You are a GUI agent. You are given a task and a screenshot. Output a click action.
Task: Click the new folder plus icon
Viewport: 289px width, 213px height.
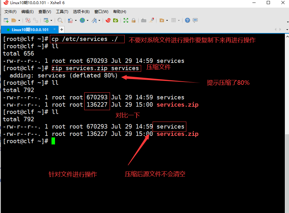coord(162,20)
